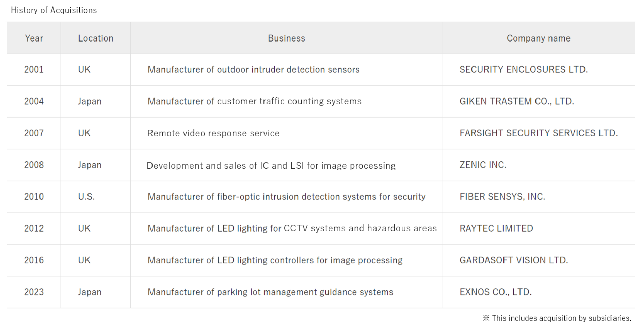Select FARSIGHT SECURITY SERVICES LTD. entry
Screen dimensions: 640x327
[x=538, y=133]
